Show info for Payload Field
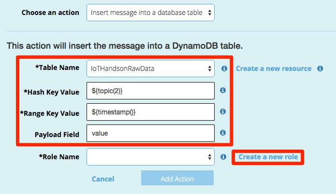 click(223, 133)
